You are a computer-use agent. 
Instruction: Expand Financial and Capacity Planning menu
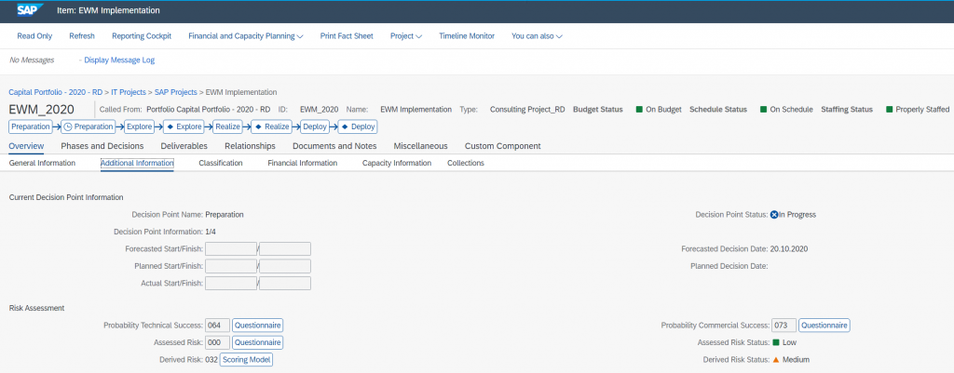tap(246, 36)
